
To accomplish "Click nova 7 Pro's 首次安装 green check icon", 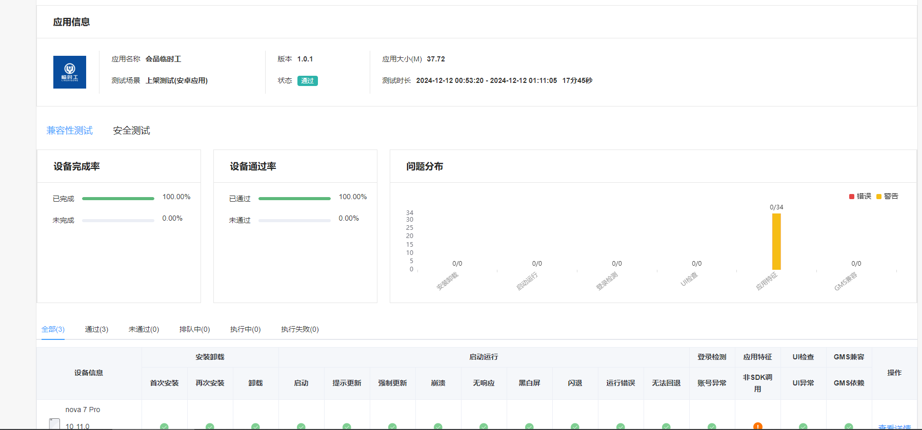I will [164, 426].
